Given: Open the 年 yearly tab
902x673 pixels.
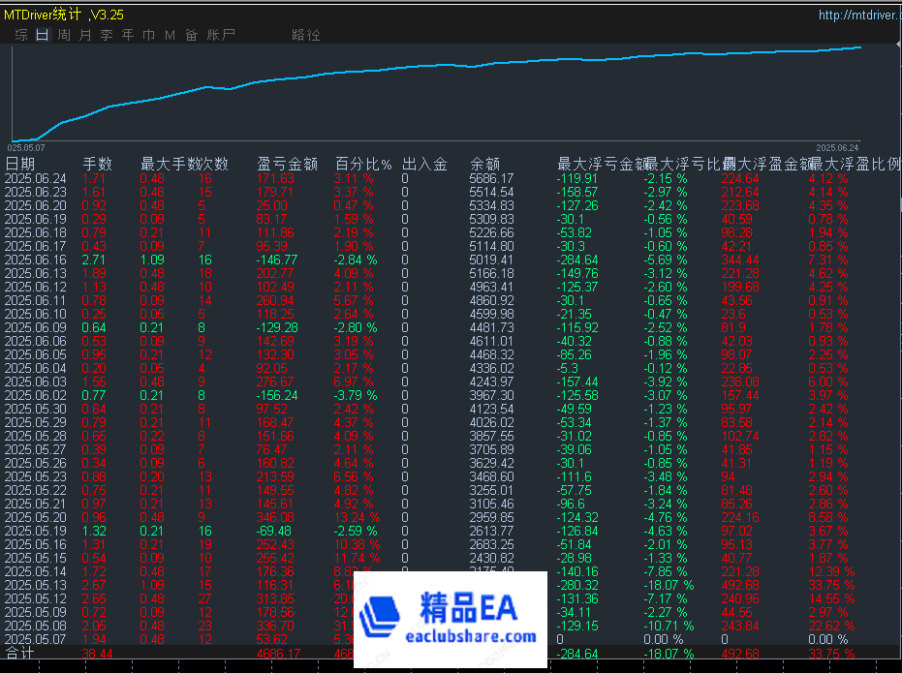Looking at the screenshot, I should pos(128,35).
